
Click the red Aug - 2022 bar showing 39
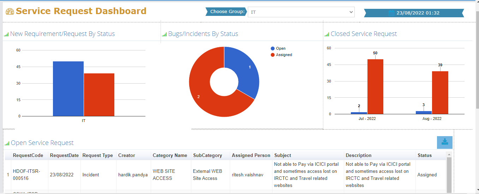tap(440, 92)
